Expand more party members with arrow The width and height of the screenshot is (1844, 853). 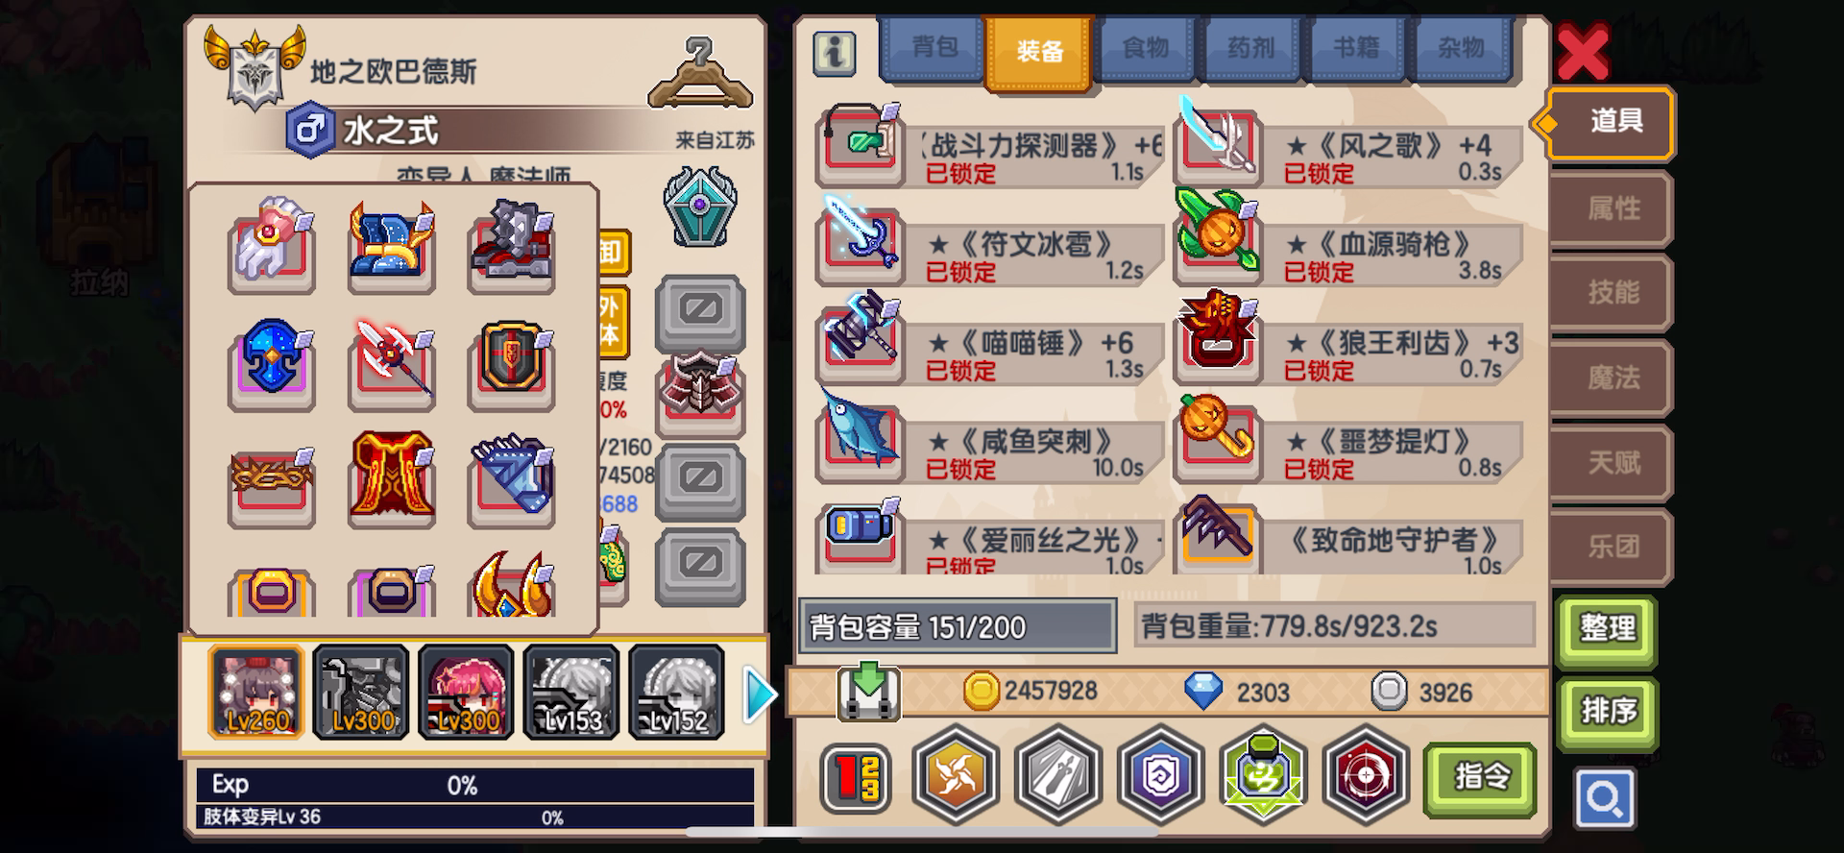[x=760, y=694]
